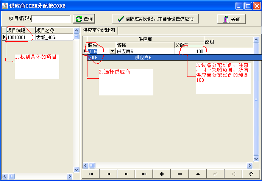Image resolution: width=262 pixels, height=181 pixels.
Task: Click 项目编码 column header
Action: pyautogui.click(x=21, y=30)
